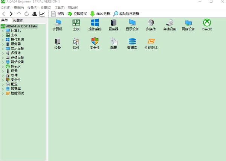Click the graph chart icon in toolbar
This screenshot has height=161, width=226.
click(42, 14)
